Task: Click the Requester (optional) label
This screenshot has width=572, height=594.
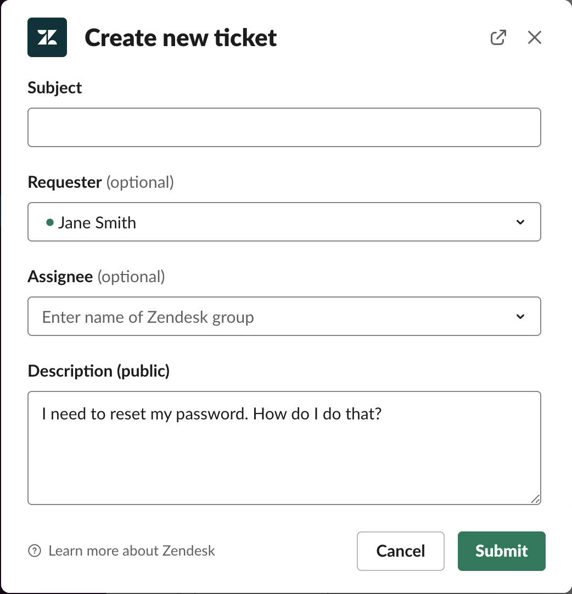Action: 100,182
